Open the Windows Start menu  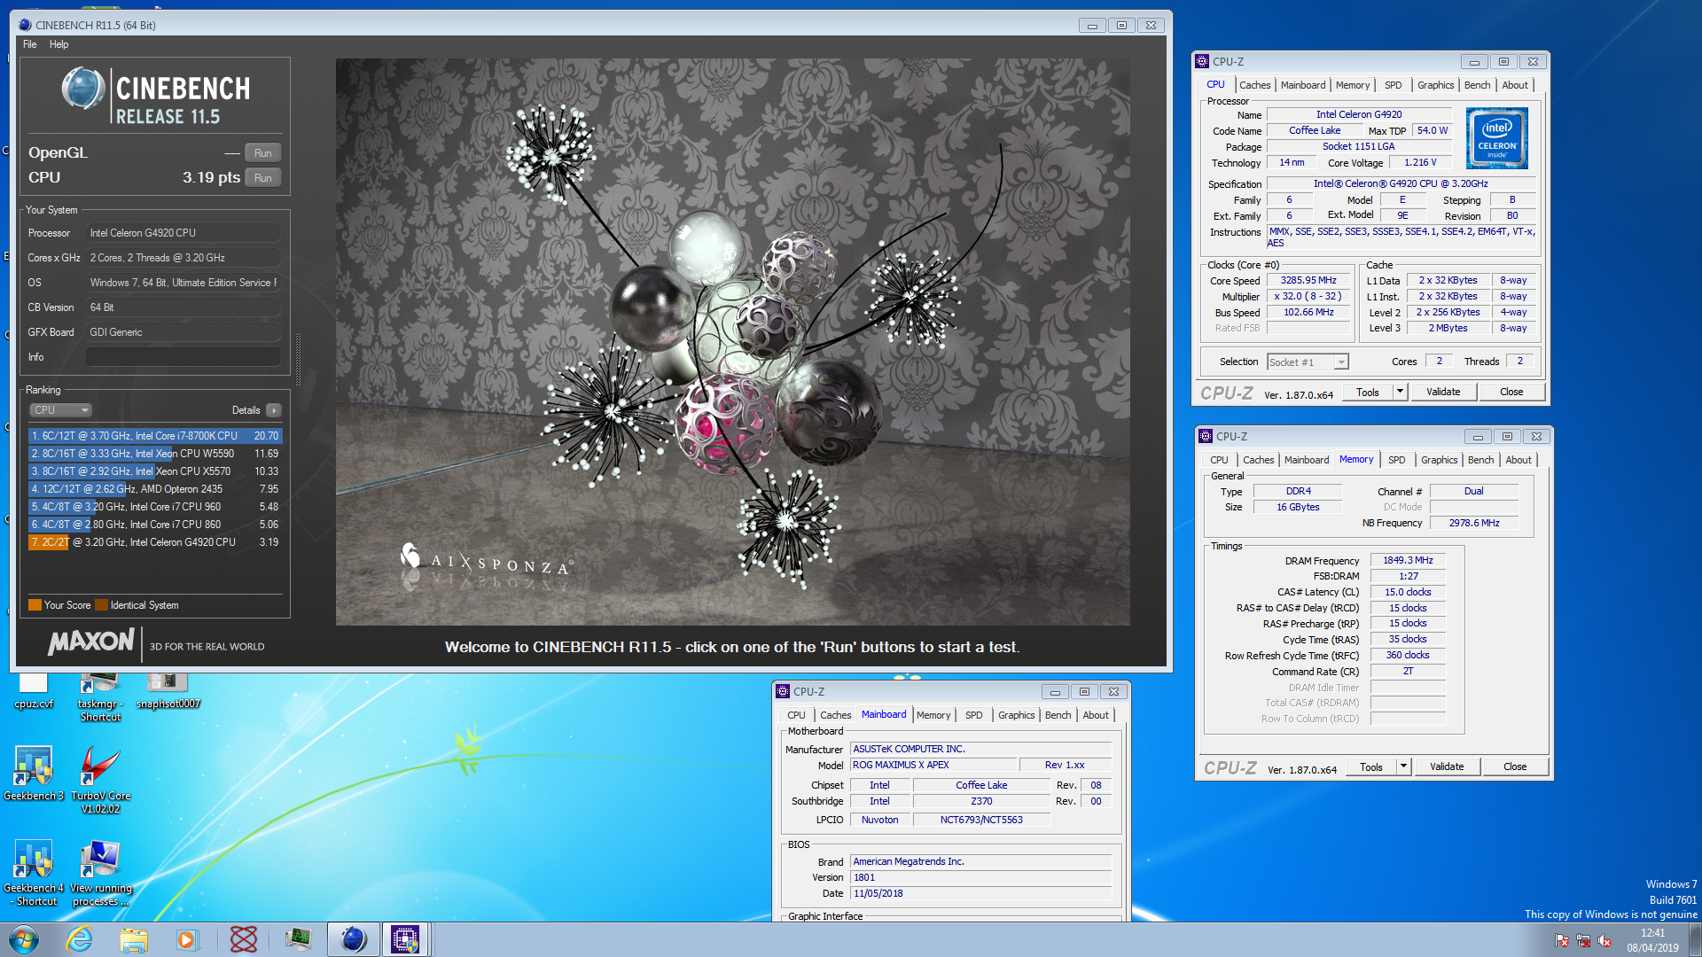click(x=24, y=939)
